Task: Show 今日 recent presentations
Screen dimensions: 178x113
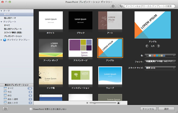Action: tap(17, 92)
